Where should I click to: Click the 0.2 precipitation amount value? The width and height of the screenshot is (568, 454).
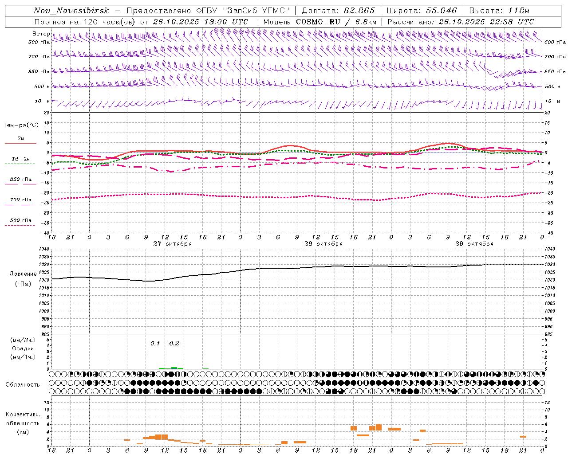pyautogui.click(x=174, y=343)
